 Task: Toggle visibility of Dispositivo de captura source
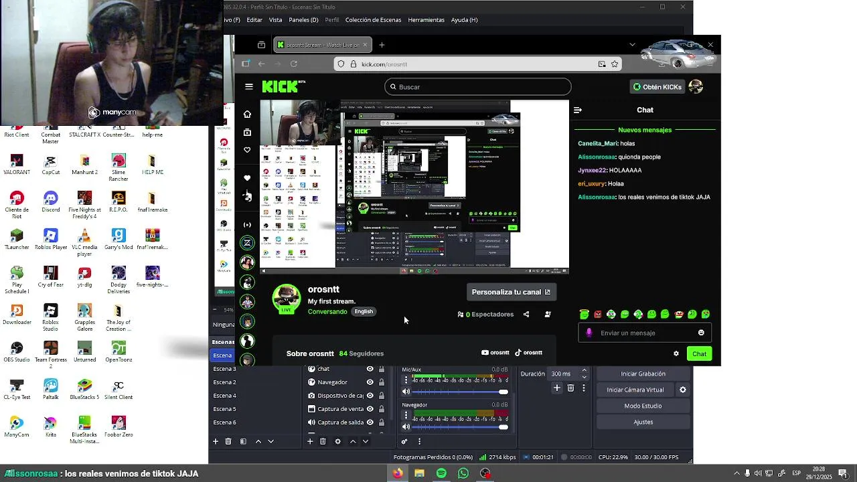pyautogui.click(x=370, y=396)
